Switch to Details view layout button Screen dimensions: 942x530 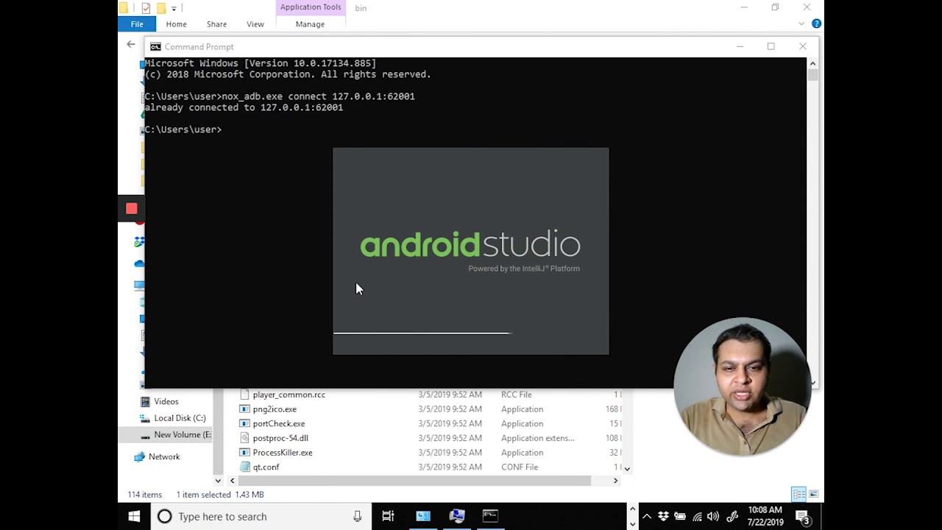(x=798, y=495)
